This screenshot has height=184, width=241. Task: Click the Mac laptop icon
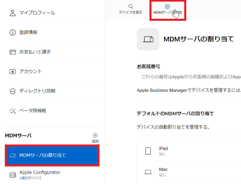[x=148, y=172]
